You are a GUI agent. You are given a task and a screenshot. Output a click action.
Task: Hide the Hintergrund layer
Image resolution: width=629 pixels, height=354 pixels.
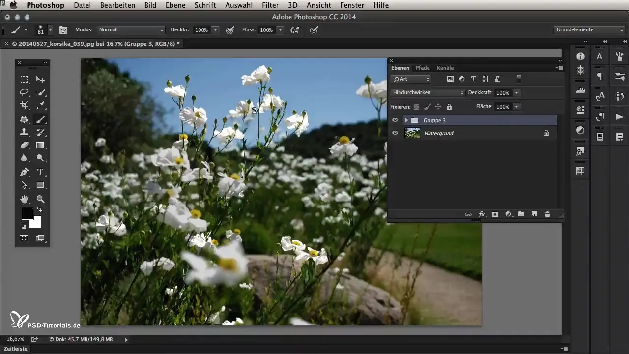tap(395, 133)
